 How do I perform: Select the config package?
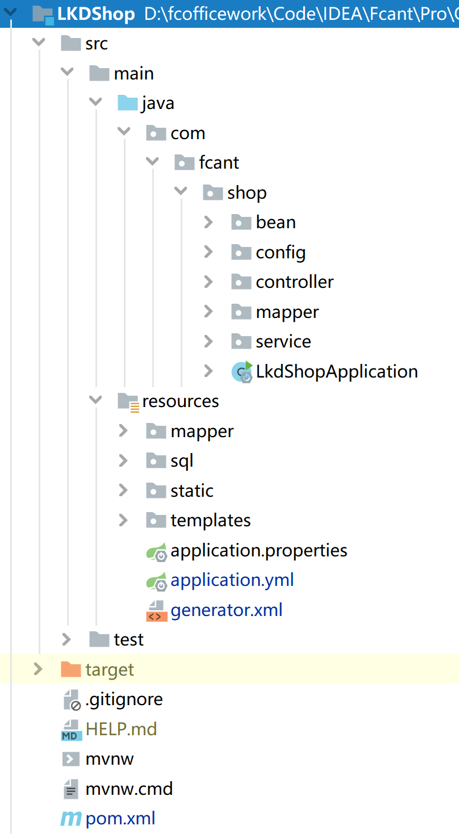[x=281, y=252]
